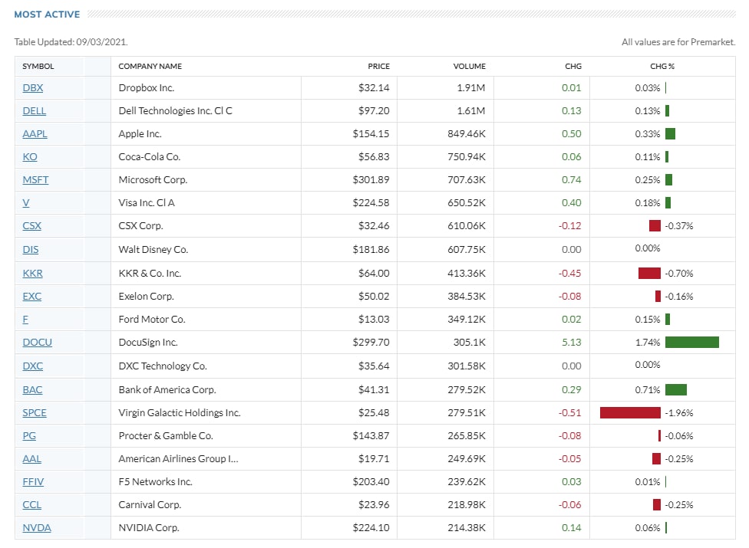Select the Premarket values note

tap(678, 42)
